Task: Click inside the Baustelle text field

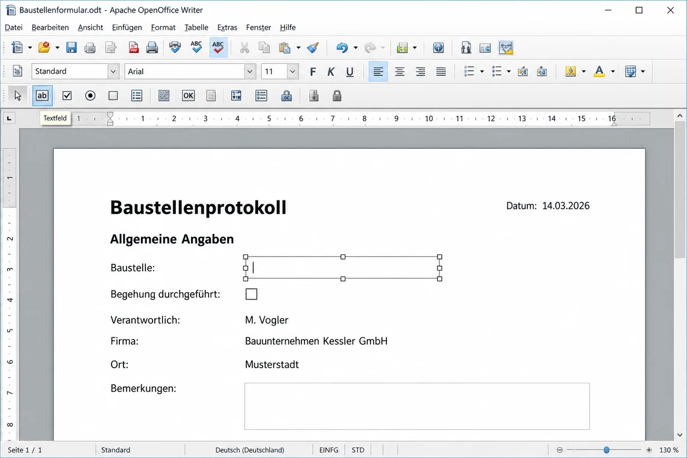Action: point(343,268)
